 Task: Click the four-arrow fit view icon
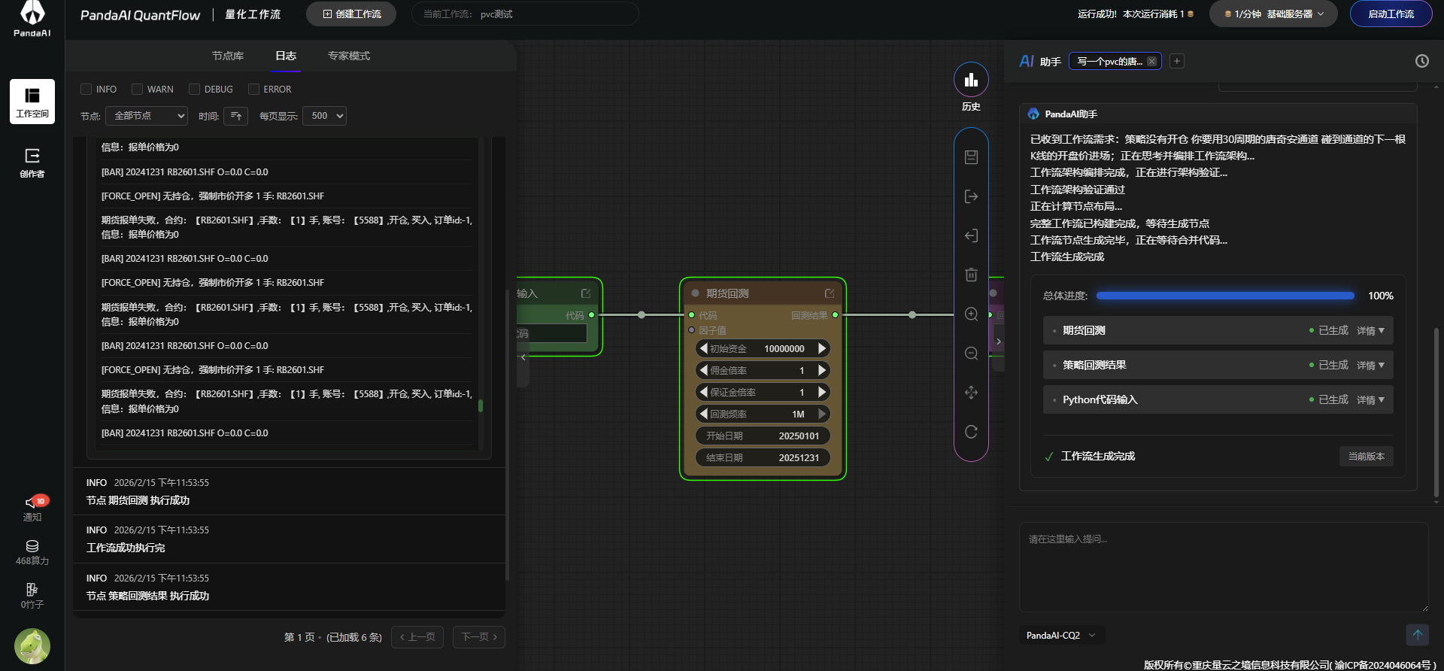(x=971, y=393)
